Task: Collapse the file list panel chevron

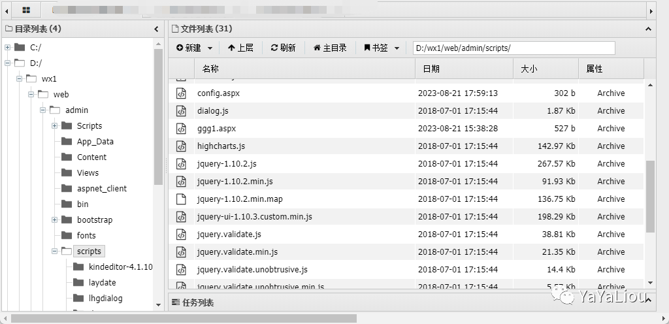Action: pos(648,29)
